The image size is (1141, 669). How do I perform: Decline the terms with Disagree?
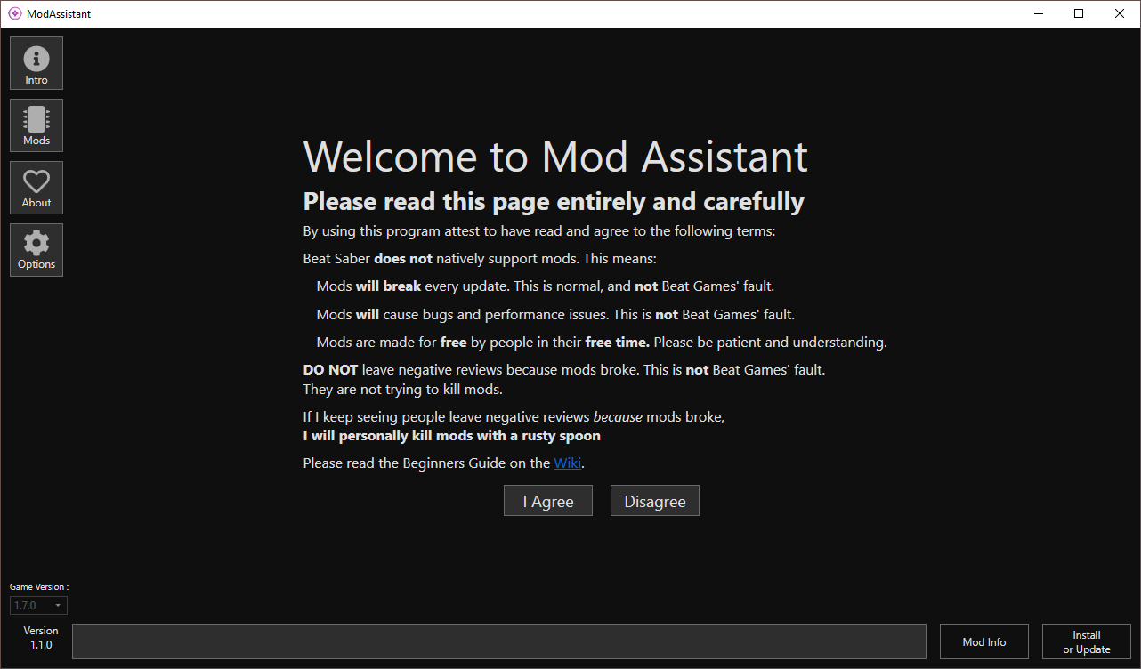(x=655, y=501)
